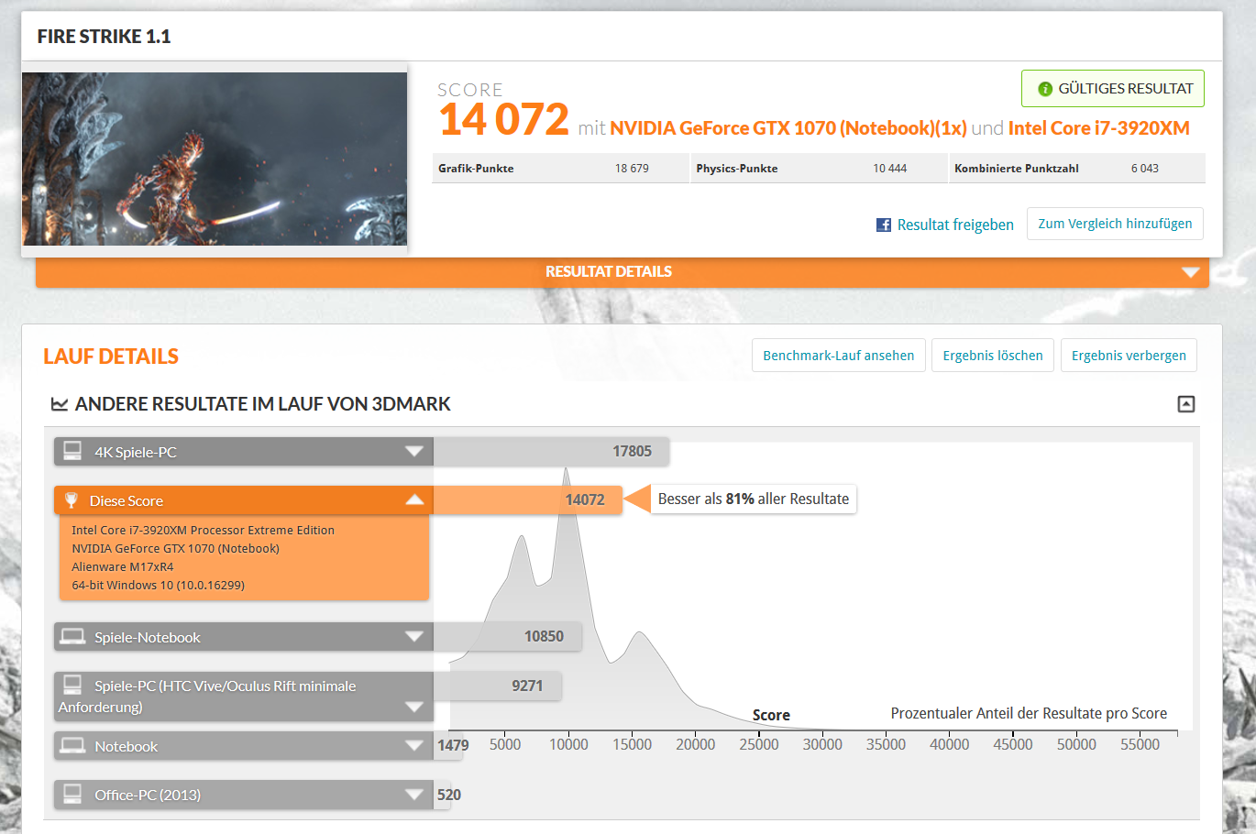Collapse the Diese Score details arrow
This screenshot has width=1256, height=834.
tap(414, 499)
